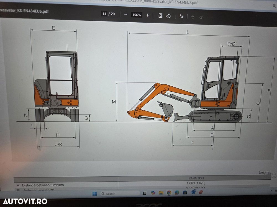The image size is (277, 207).
Task: Click the redo arrow icon
Action: [x=201, y=17]
